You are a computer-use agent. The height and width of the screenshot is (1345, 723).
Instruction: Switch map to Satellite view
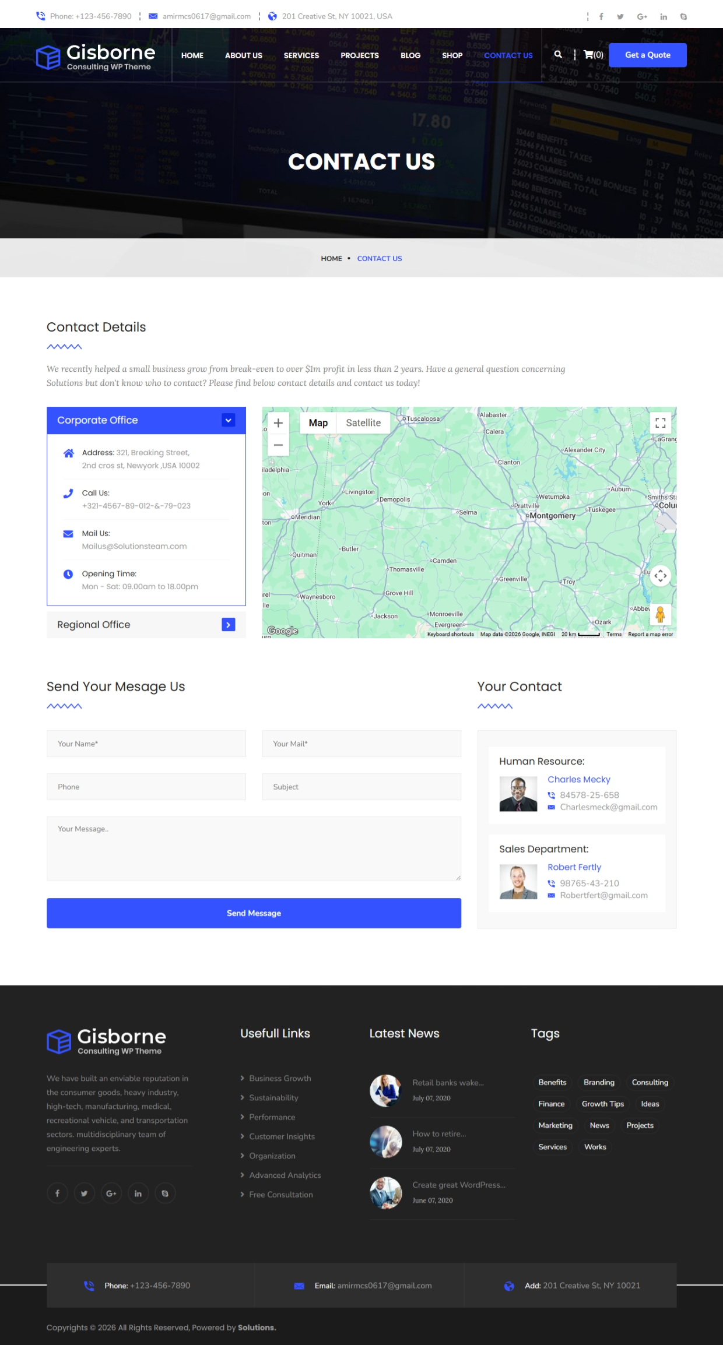click(x=363, y=423)
